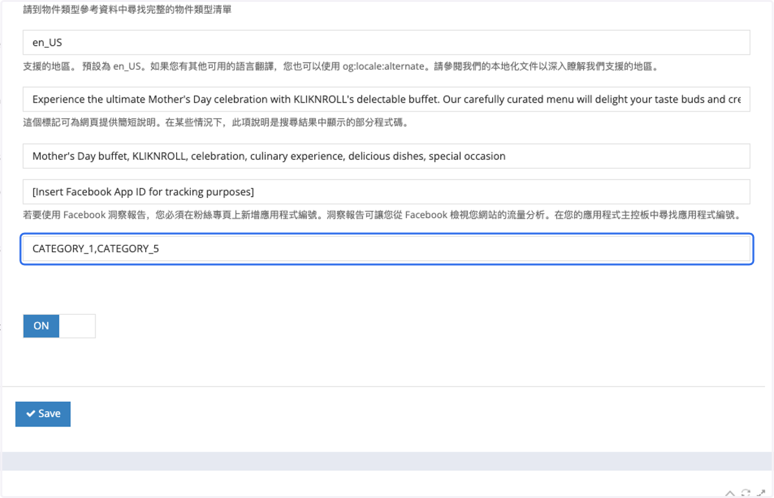Click the Facebook App ID input field

click(x=386, y=192)
